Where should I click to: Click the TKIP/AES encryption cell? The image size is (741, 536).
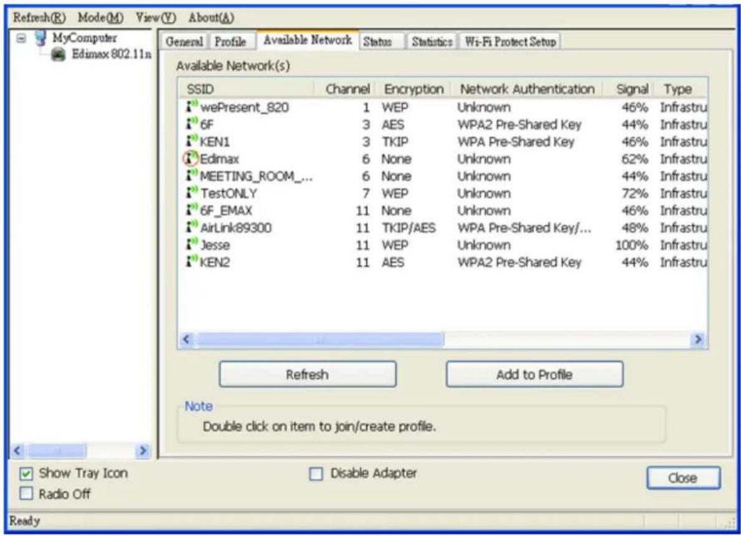point(408,228)
